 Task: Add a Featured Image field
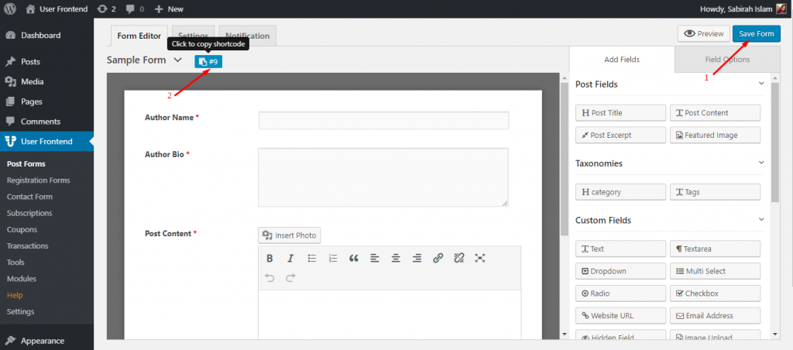coord(715,135)
